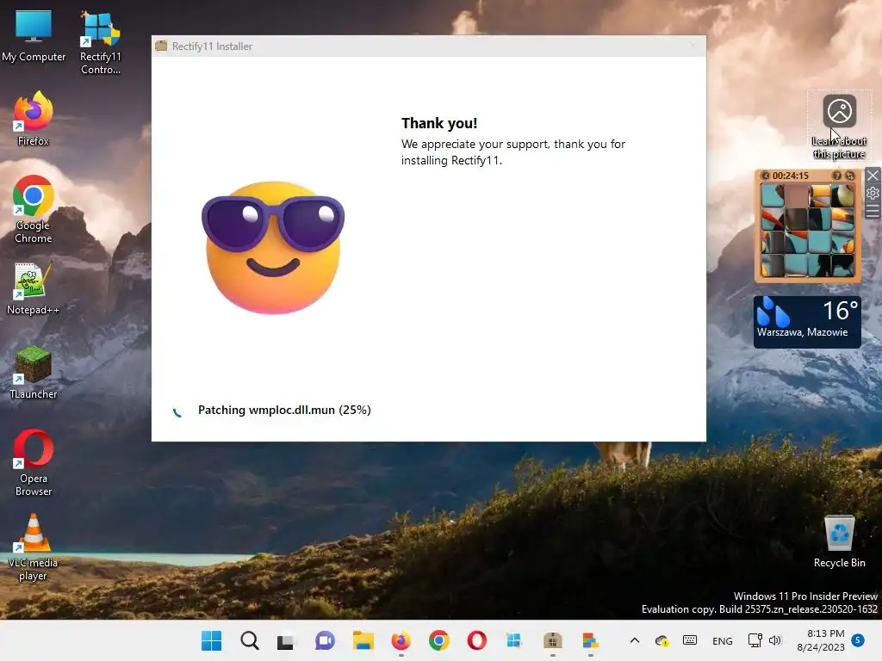
Task: Expand the hidden system tray icons
Action: pyautogui.click(x=635, y=640)
